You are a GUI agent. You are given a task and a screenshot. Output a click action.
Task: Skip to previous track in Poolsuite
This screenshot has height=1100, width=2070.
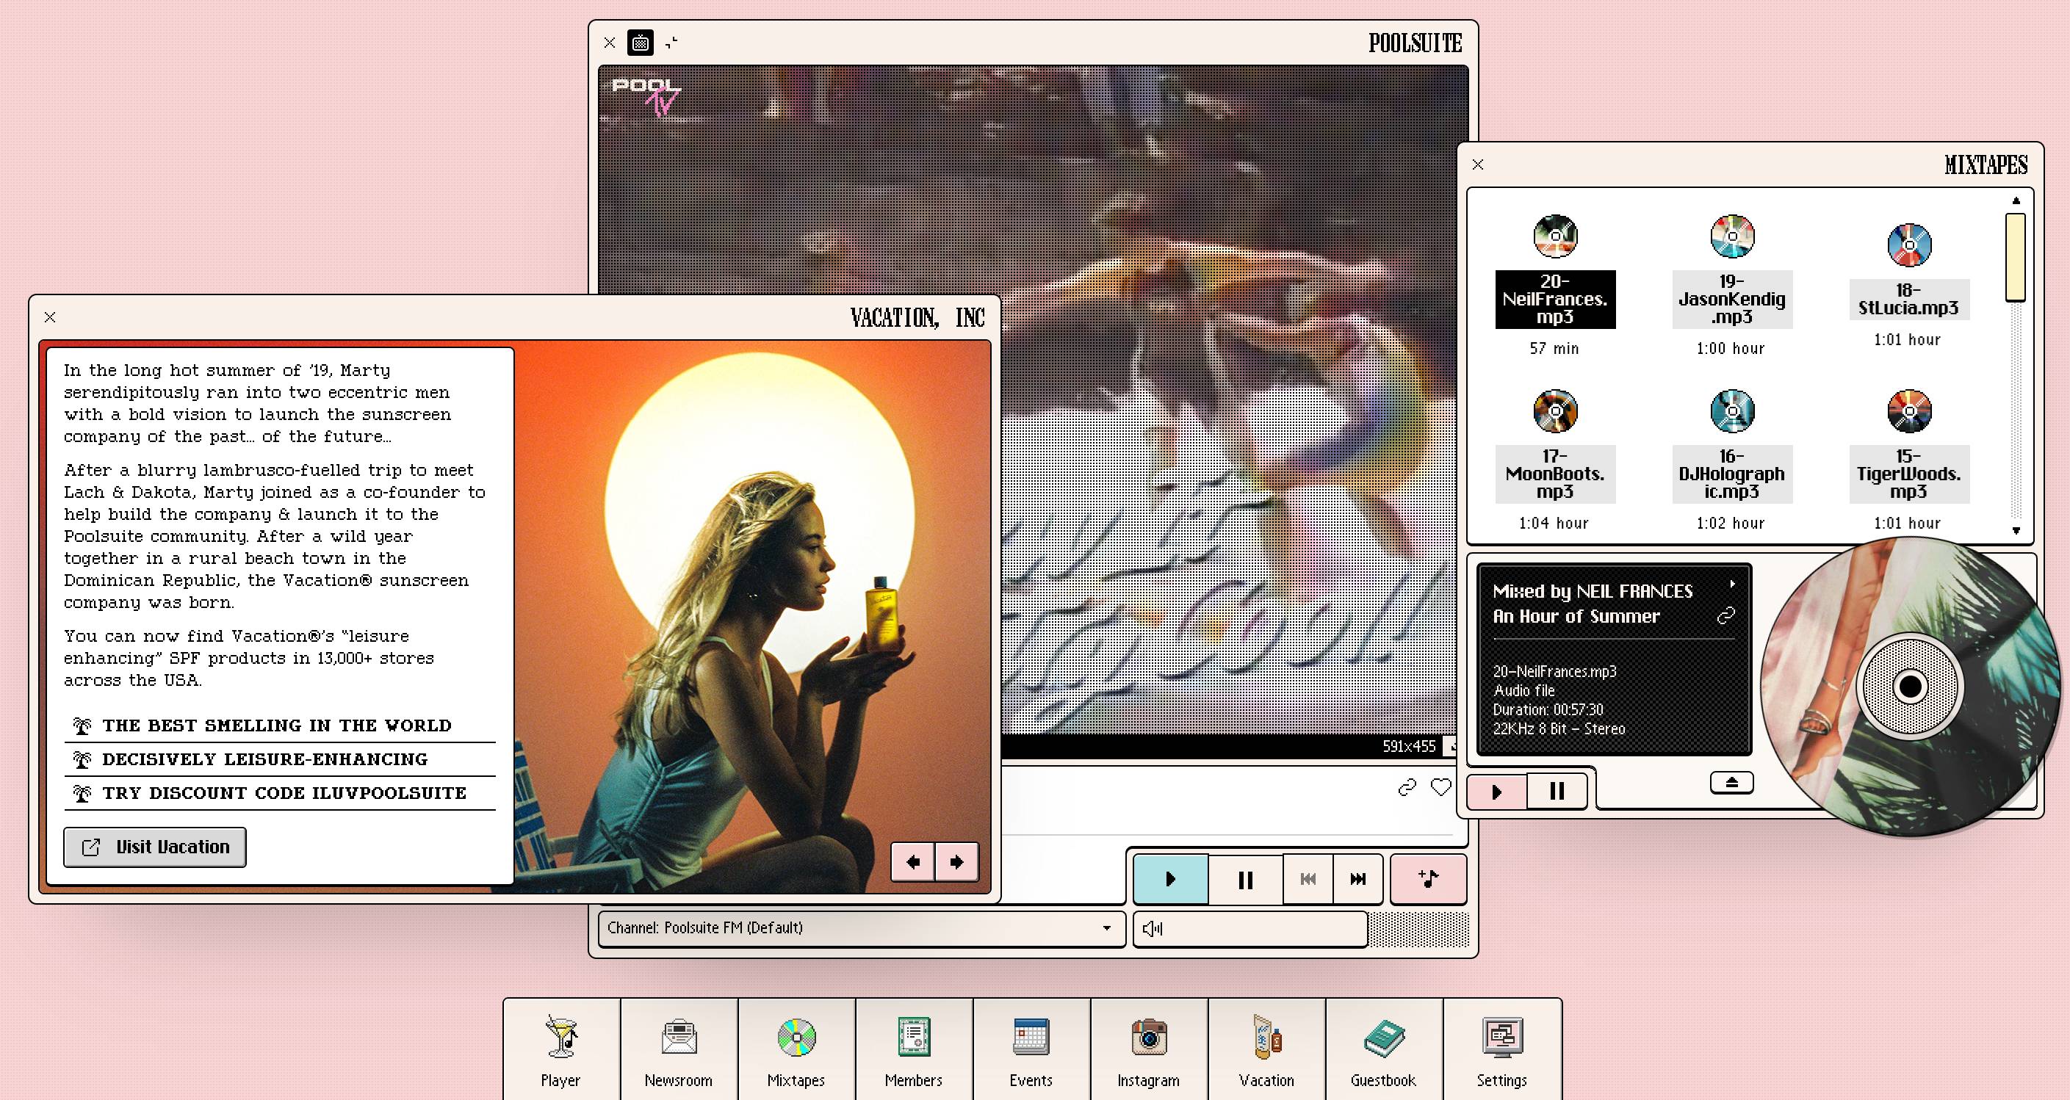pyautogui.click(x=1308, y=879)
